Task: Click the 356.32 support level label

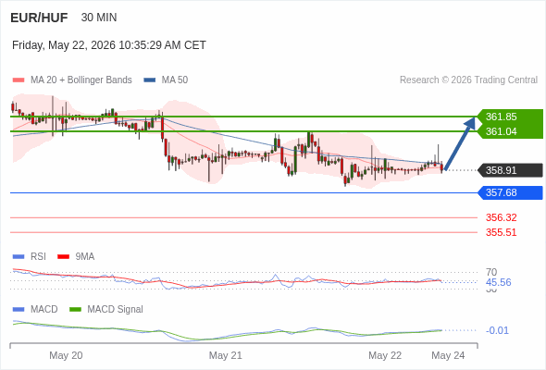Action: tap(501, 217)
